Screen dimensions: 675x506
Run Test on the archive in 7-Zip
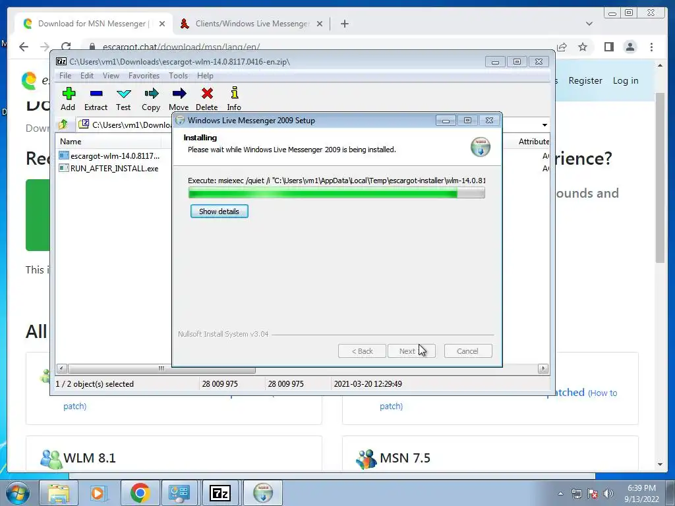click(123, 99)
